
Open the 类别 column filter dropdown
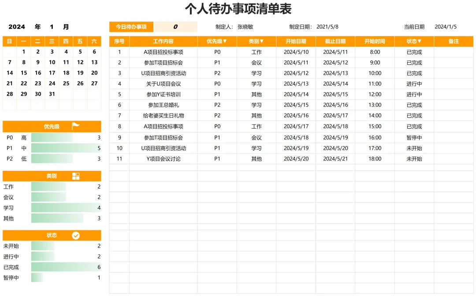click(262, 41)
